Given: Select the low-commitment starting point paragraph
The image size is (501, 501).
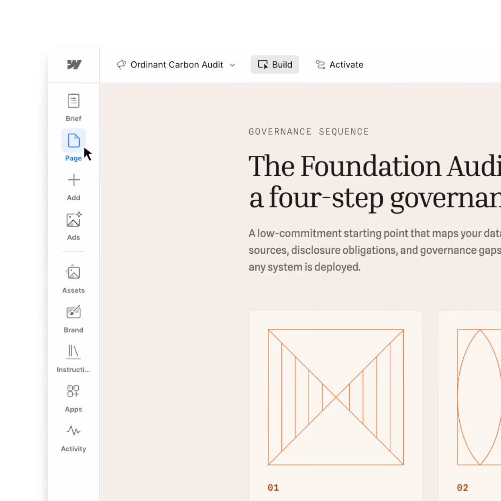Looking at the screenshot, I should click(375, 250).
